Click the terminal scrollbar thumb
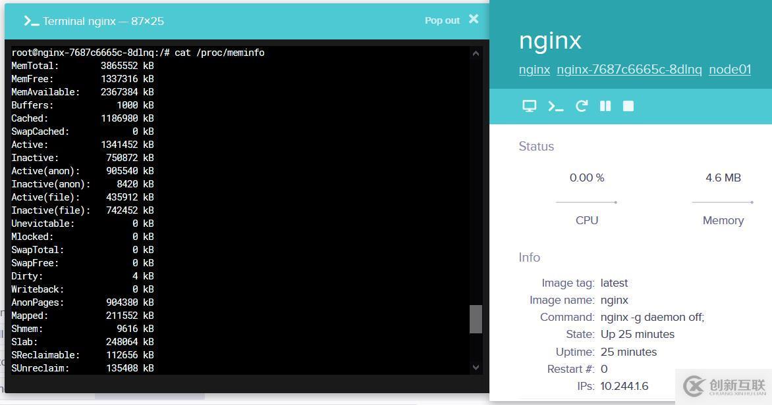Image resolution: width=772 pixels, height=405 pixels. (x=476, y=319)
